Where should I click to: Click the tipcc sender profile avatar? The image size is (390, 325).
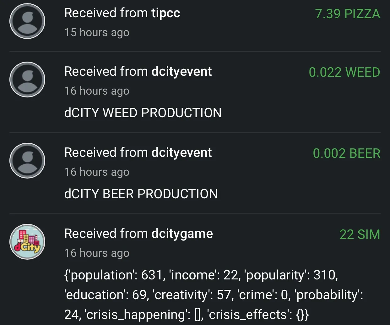coord(27,21)
